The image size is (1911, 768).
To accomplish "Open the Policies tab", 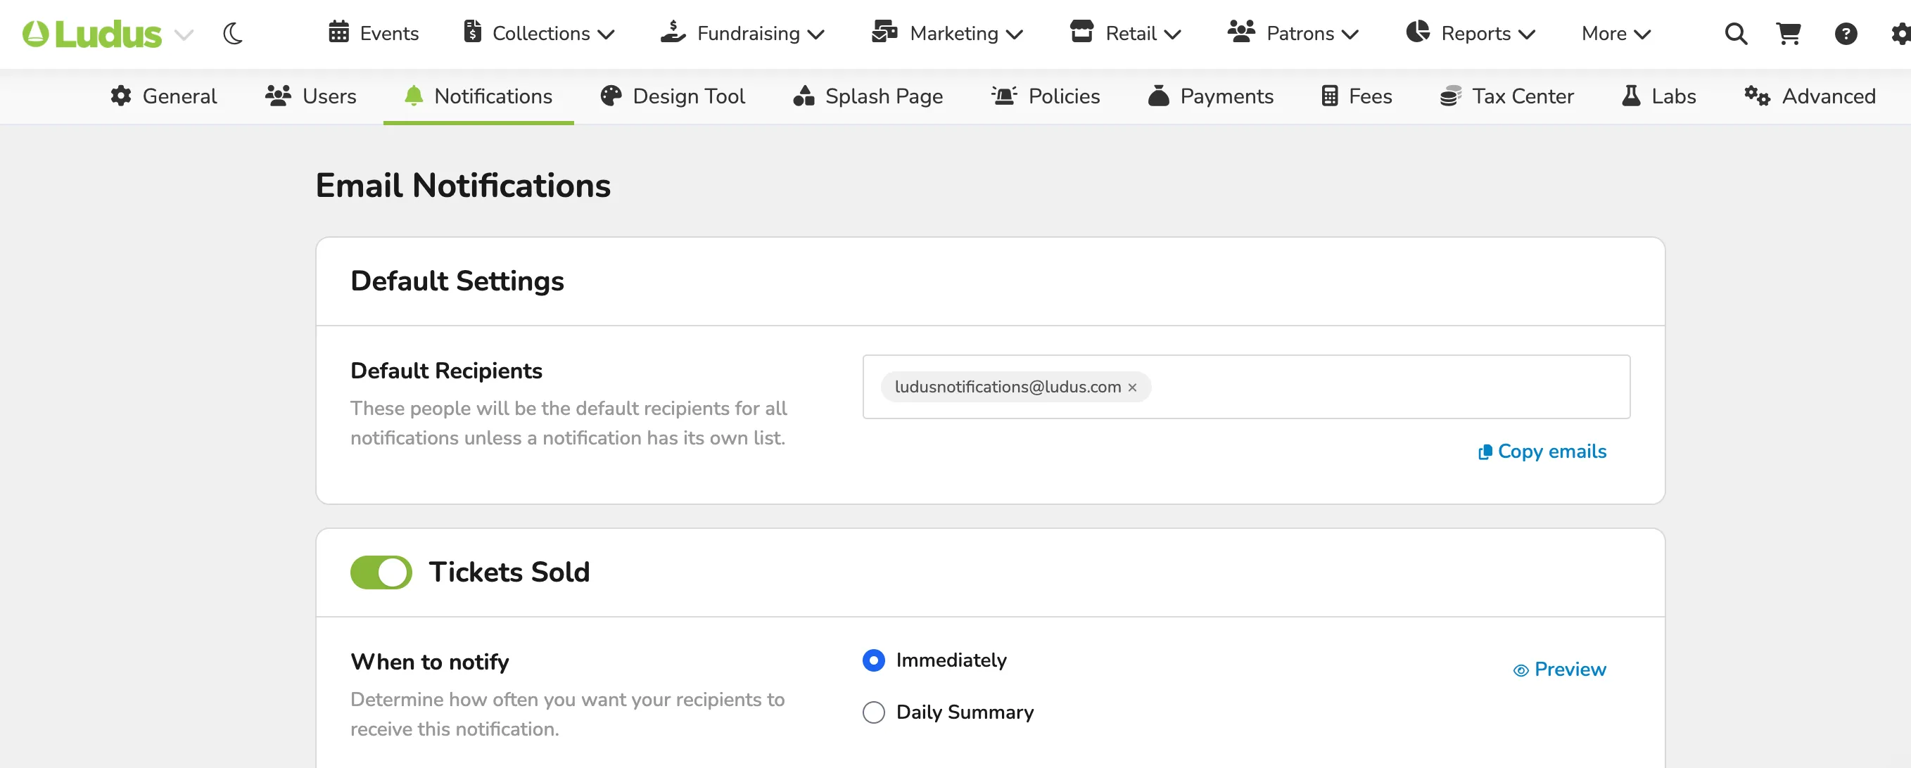I will 1046,96.
